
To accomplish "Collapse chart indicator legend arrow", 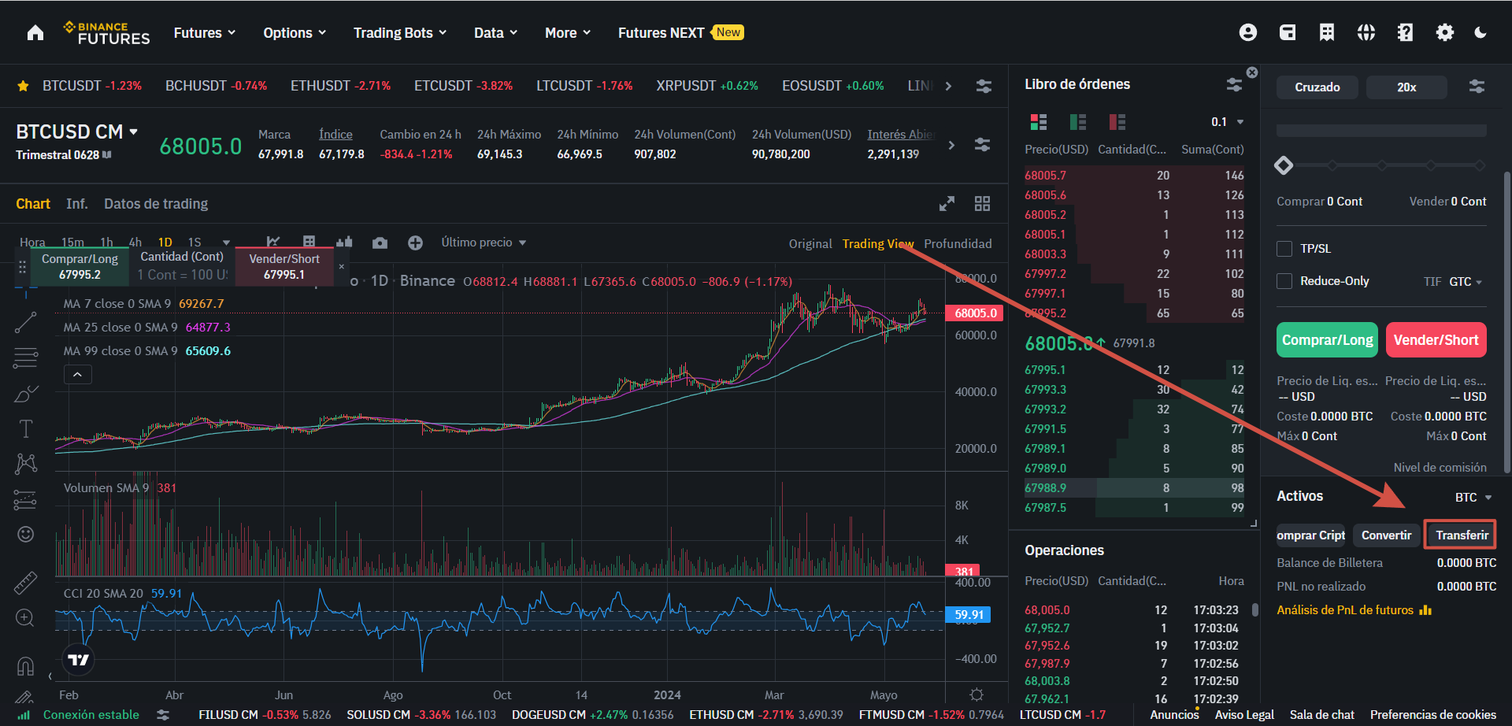I will point(77,375).
